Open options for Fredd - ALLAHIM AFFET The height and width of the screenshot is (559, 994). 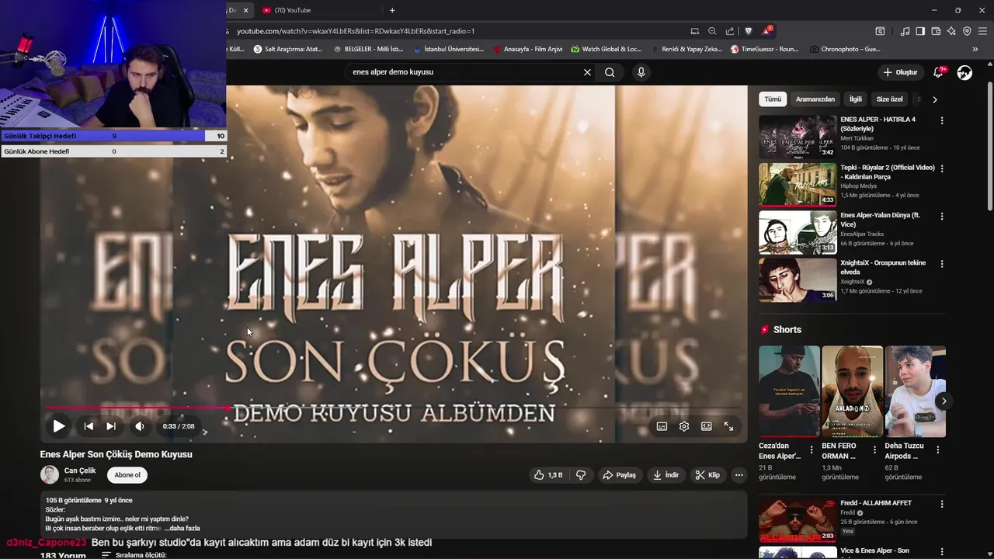942,504
